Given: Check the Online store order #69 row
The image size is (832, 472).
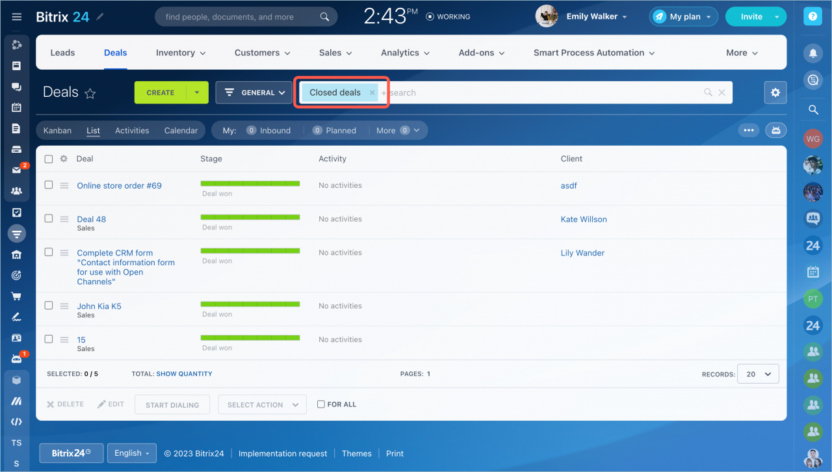Looking at the screenshot, I should (49, 185).
